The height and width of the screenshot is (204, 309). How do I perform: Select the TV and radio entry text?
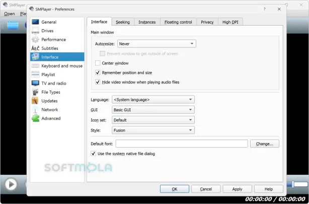(x=54, y=83)
